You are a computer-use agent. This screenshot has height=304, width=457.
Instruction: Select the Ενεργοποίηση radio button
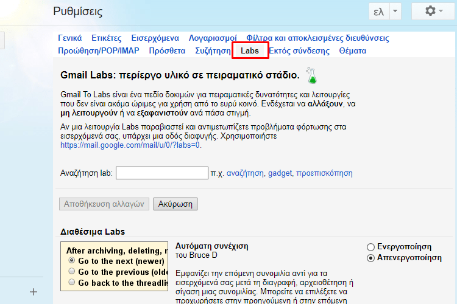point(370,247)
